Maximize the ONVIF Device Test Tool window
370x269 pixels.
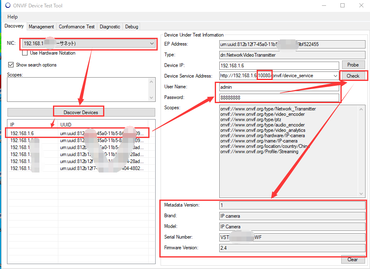click(x=342, y=5)
